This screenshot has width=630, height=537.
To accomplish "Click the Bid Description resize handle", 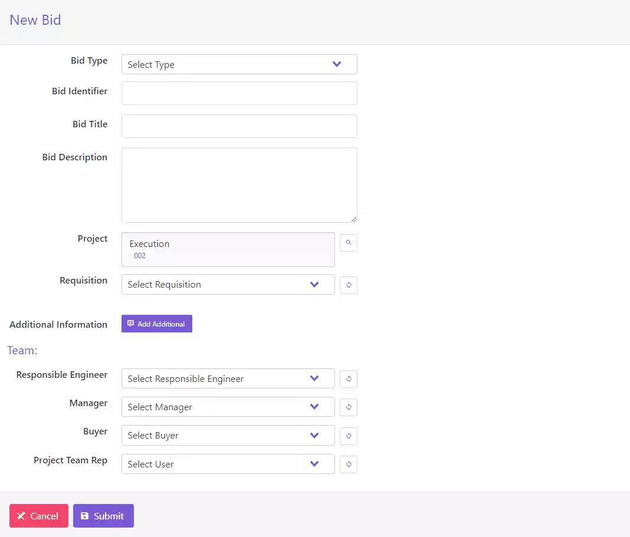I will click(x=353, y=219).
